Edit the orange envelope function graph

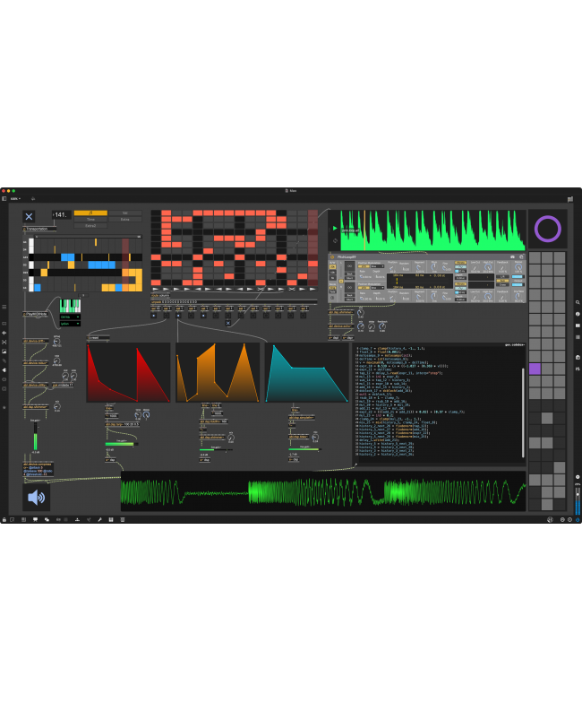tap(218, 373)
